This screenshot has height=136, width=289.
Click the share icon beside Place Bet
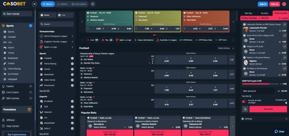245,109
